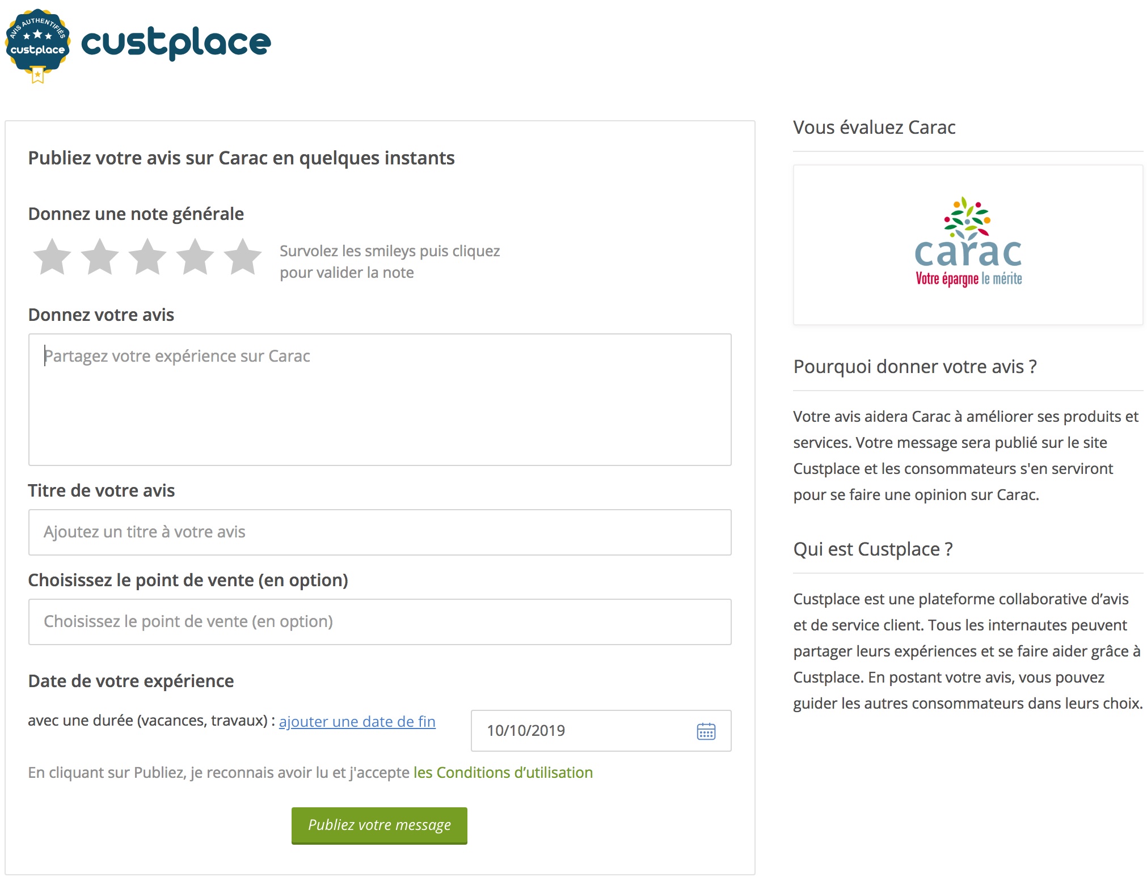Choose the third star rating

[x=147, y=257]
